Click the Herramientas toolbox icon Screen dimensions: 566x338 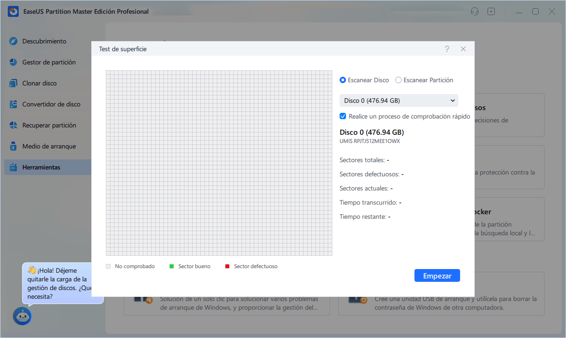(14, 167)
